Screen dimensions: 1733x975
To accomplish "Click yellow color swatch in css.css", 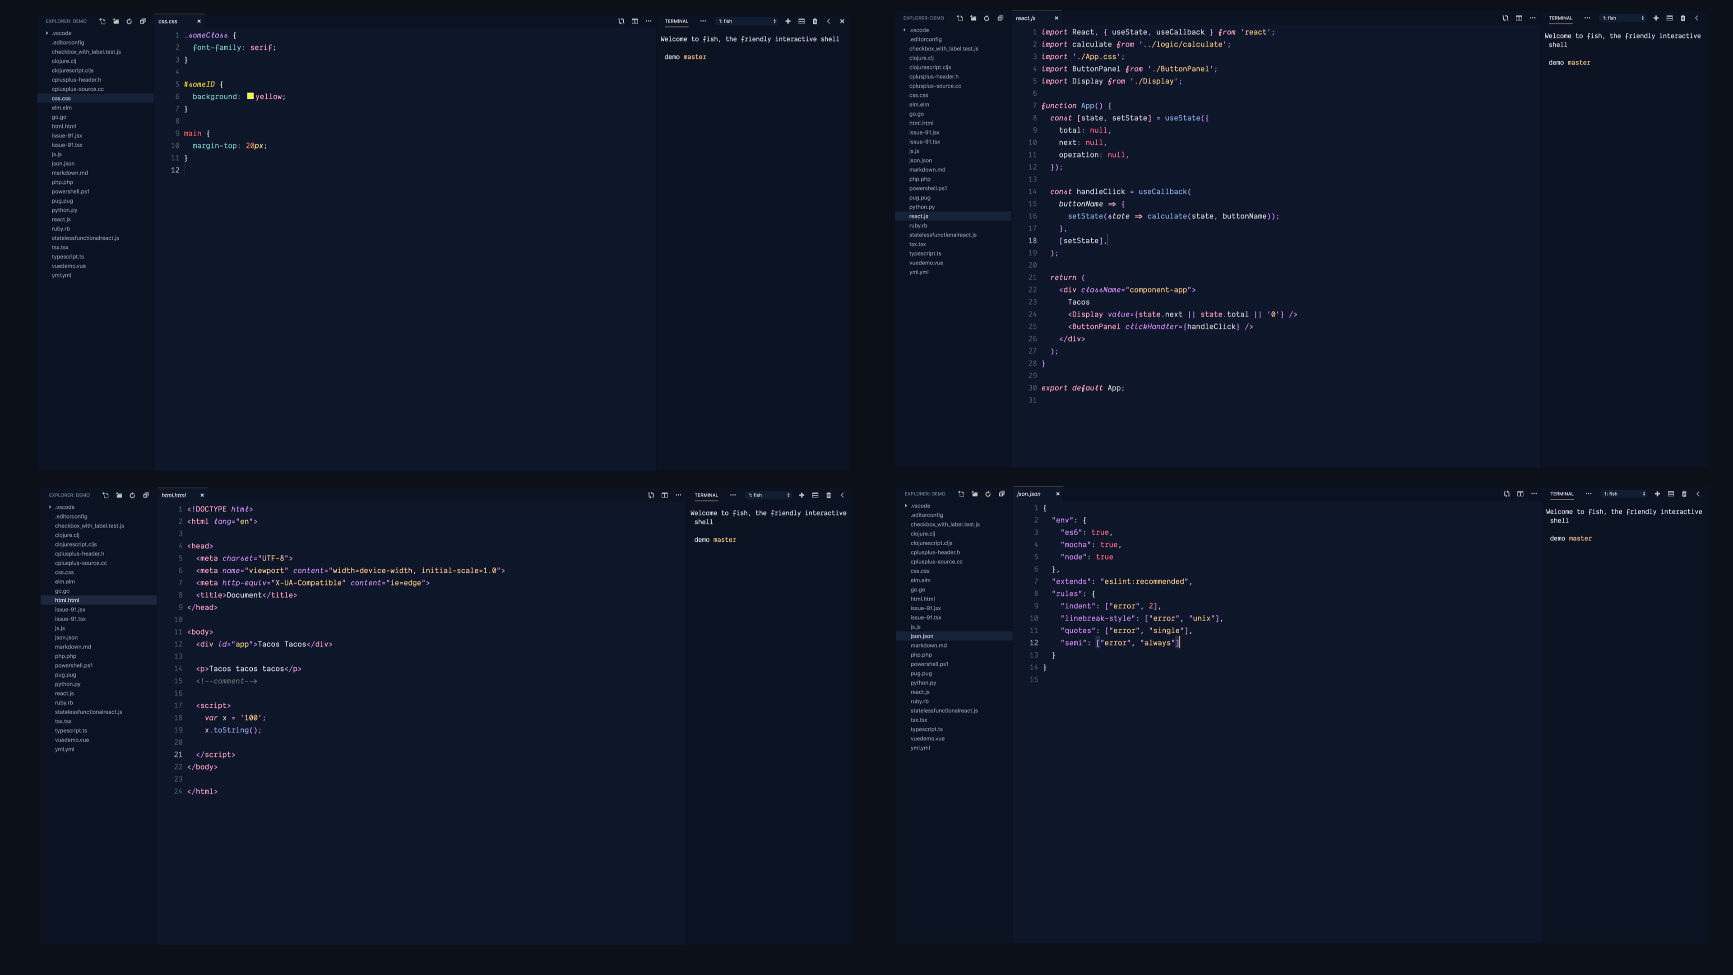I will (250, 96).
